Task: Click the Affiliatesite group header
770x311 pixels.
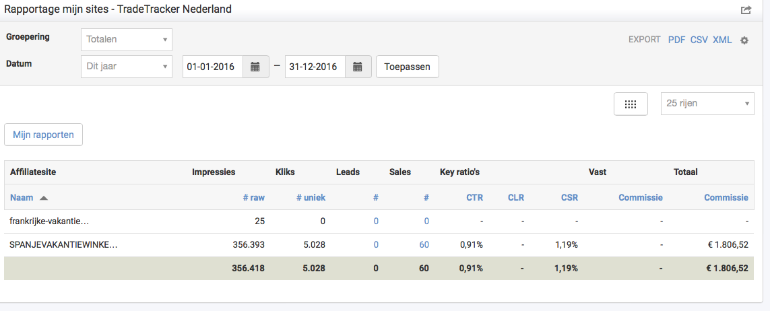Action: 33,172
